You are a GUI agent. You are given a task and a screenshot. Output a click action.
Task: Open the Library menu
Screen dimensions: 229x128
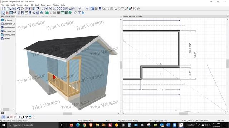point(26,5)
